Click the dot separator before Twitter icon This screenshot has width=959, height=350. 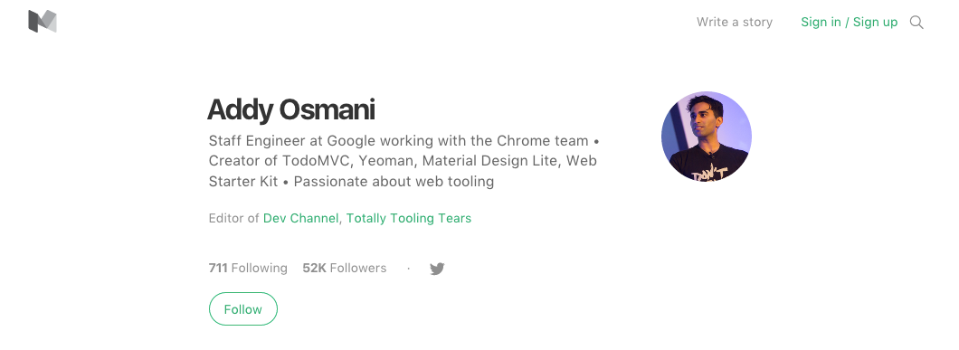click(409, 269)
